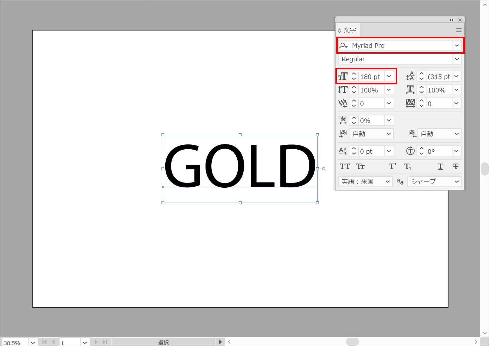Click the font size icon
Screen dimensions: 489x346
pyautogui.click(x=343, y=77)
